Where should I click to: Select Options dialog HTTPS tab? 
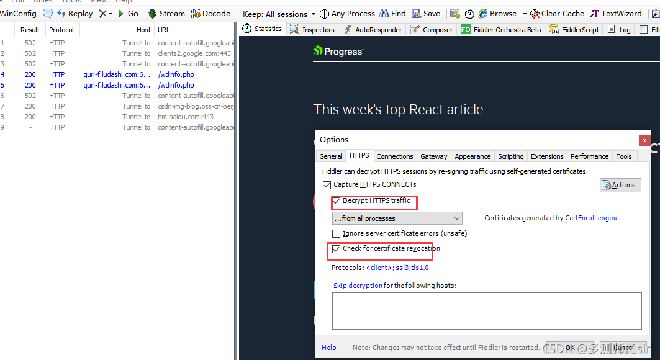point(359,155)
